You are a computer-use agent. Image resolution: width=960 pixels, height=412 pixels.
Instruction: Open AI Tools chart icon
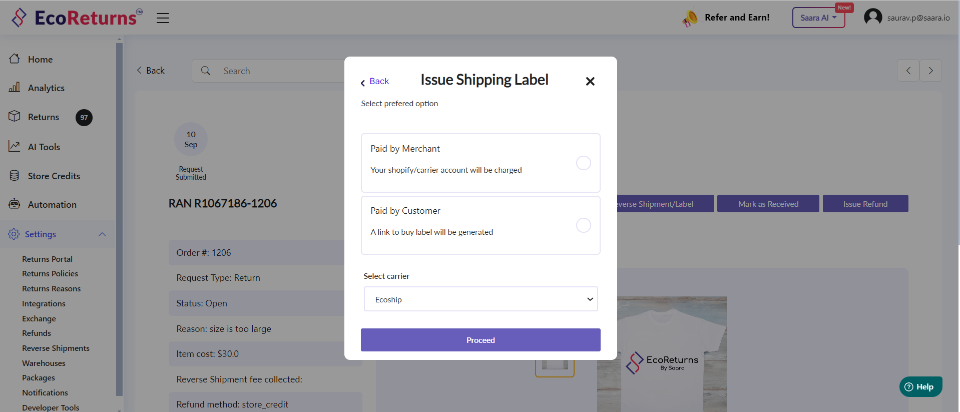(x=15, y=146)
